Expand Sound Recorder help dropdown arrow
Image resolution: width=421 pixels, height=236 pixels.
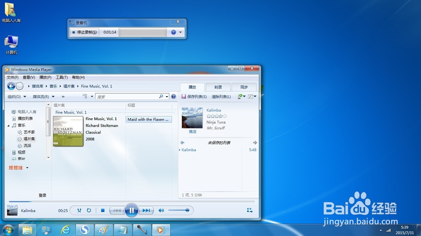pos(181,32)
